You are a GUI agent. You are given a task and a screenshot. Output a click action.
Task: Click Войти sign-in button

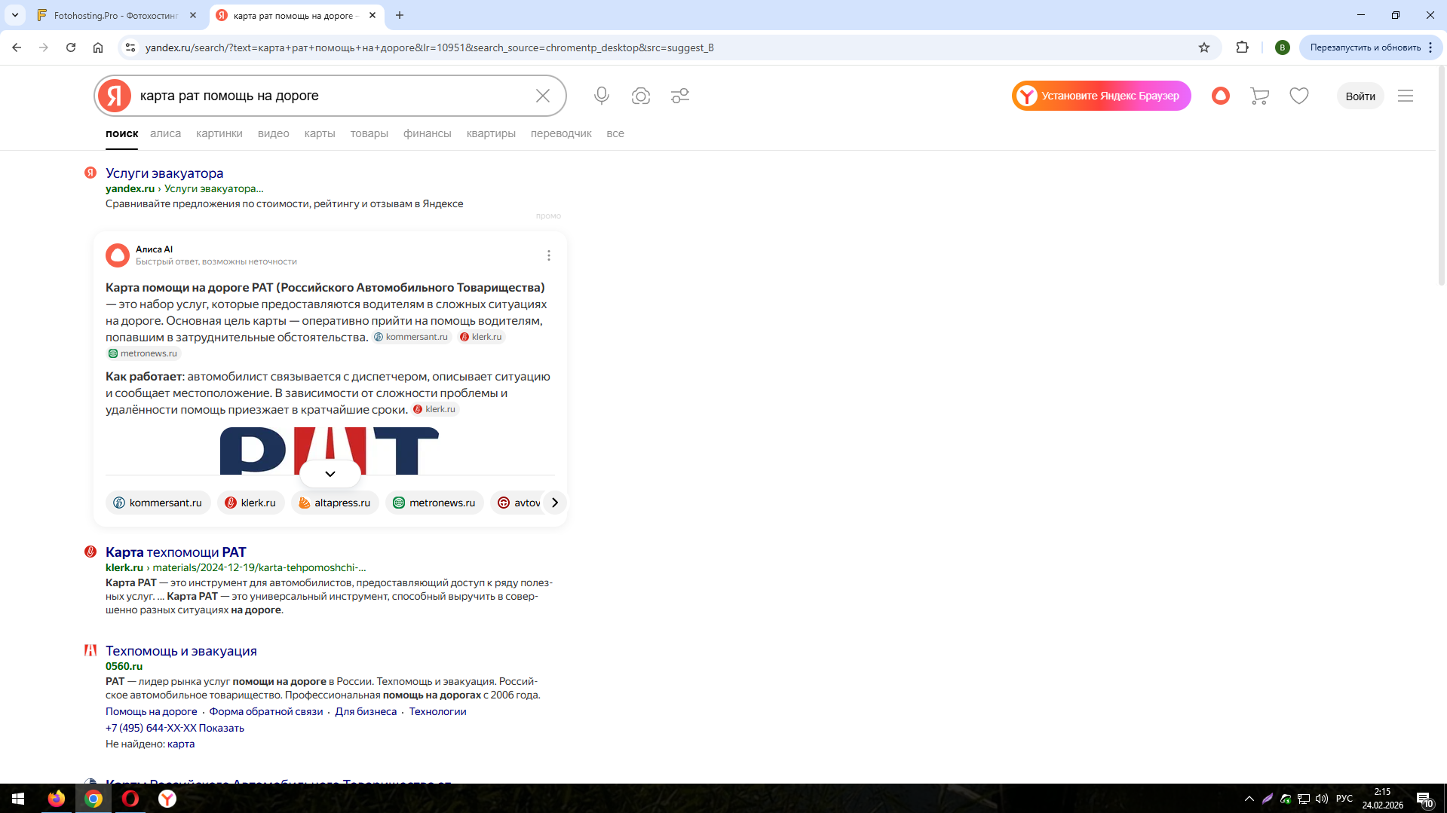1360,96
